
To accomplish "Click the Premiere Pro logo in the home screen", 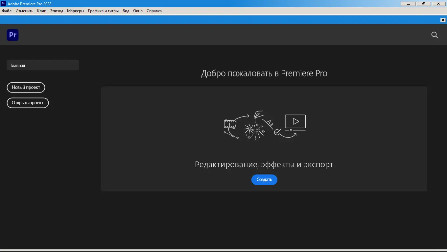I will (12, 35).
